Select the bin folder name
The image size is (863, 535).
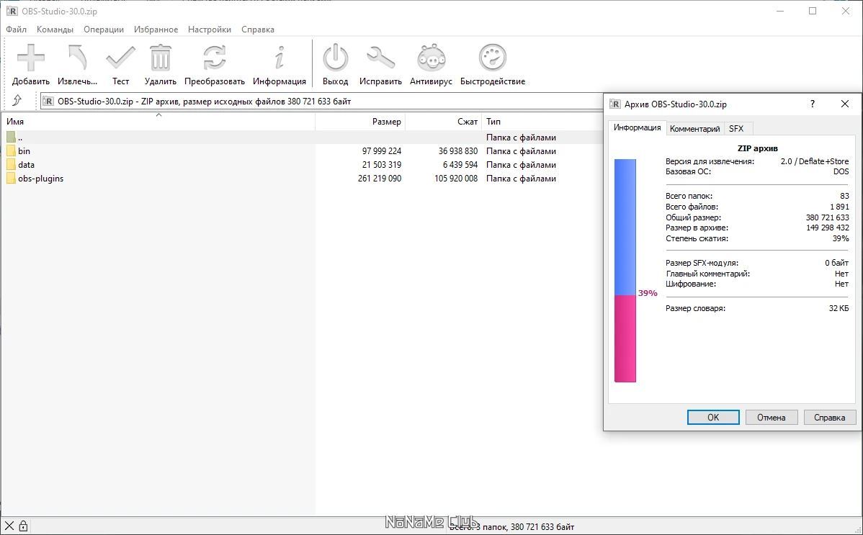point(24,150)
